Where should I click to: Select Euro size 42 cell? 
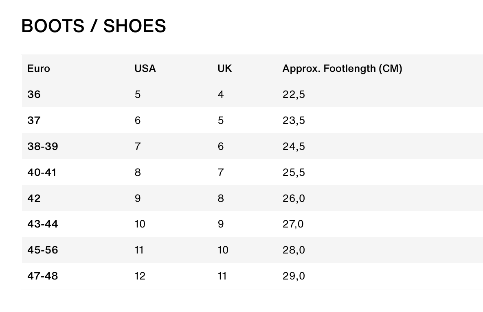point(34,199)
